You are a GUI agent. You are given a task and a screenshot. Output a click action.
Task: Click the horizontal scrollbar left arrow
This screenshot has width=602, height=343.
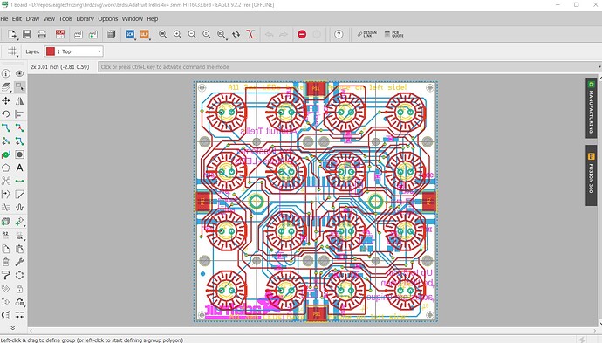(x=31, y=330)
